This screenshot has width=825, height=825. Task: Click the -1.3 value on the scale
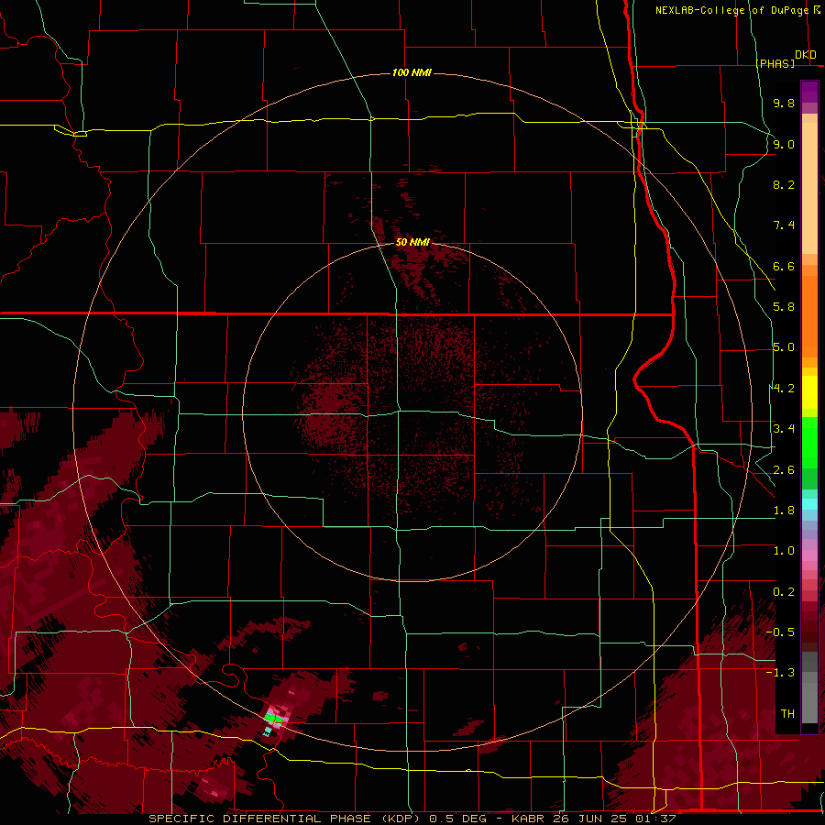(780, 673)
